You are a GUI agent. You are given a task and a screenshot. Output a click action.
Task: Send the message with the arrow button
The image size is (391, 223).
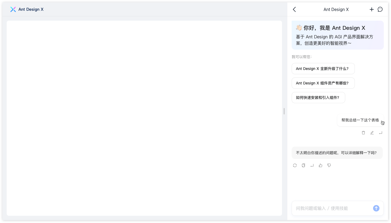pos(376,208)
